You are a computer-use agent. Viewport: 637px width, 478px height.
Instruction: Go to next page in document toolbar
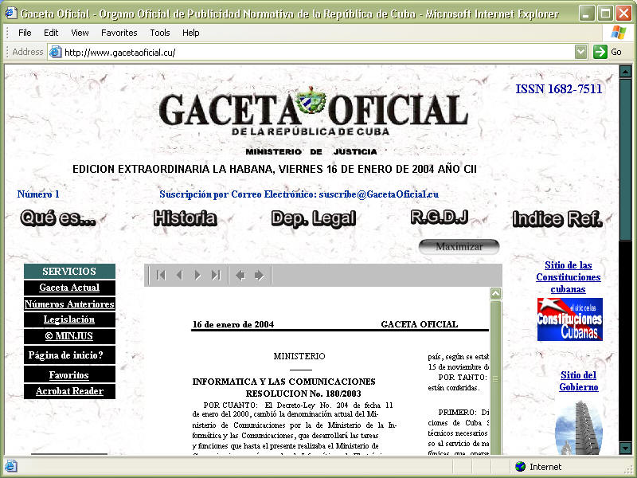pos(197,275)
